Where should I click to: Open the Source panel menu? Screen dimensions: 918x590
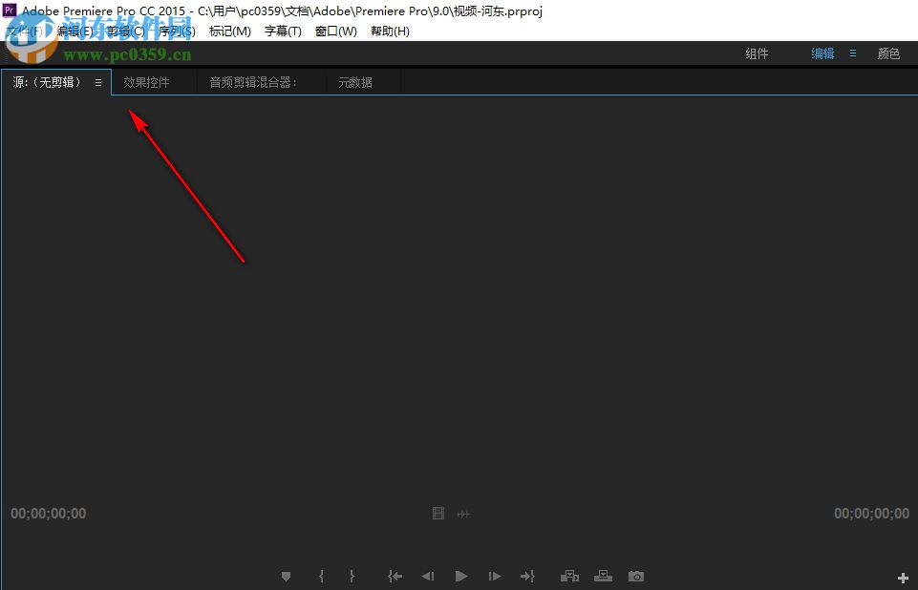pos(98,82)
